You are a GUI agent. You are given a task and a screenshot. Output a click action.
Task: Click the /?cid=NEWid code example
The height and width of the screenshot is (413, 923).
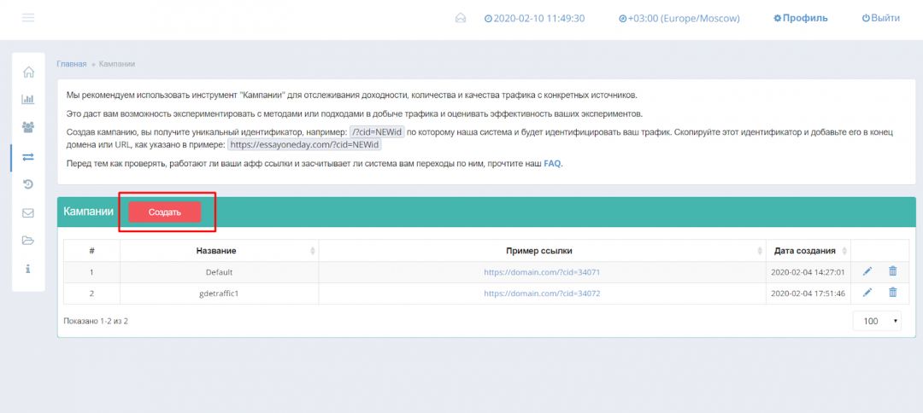[377, 132]
